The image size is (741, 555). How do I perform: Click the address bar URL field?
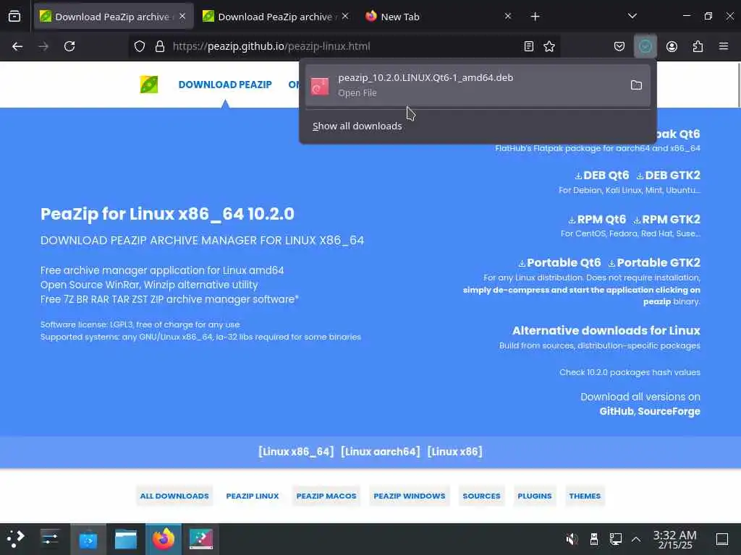345,46
